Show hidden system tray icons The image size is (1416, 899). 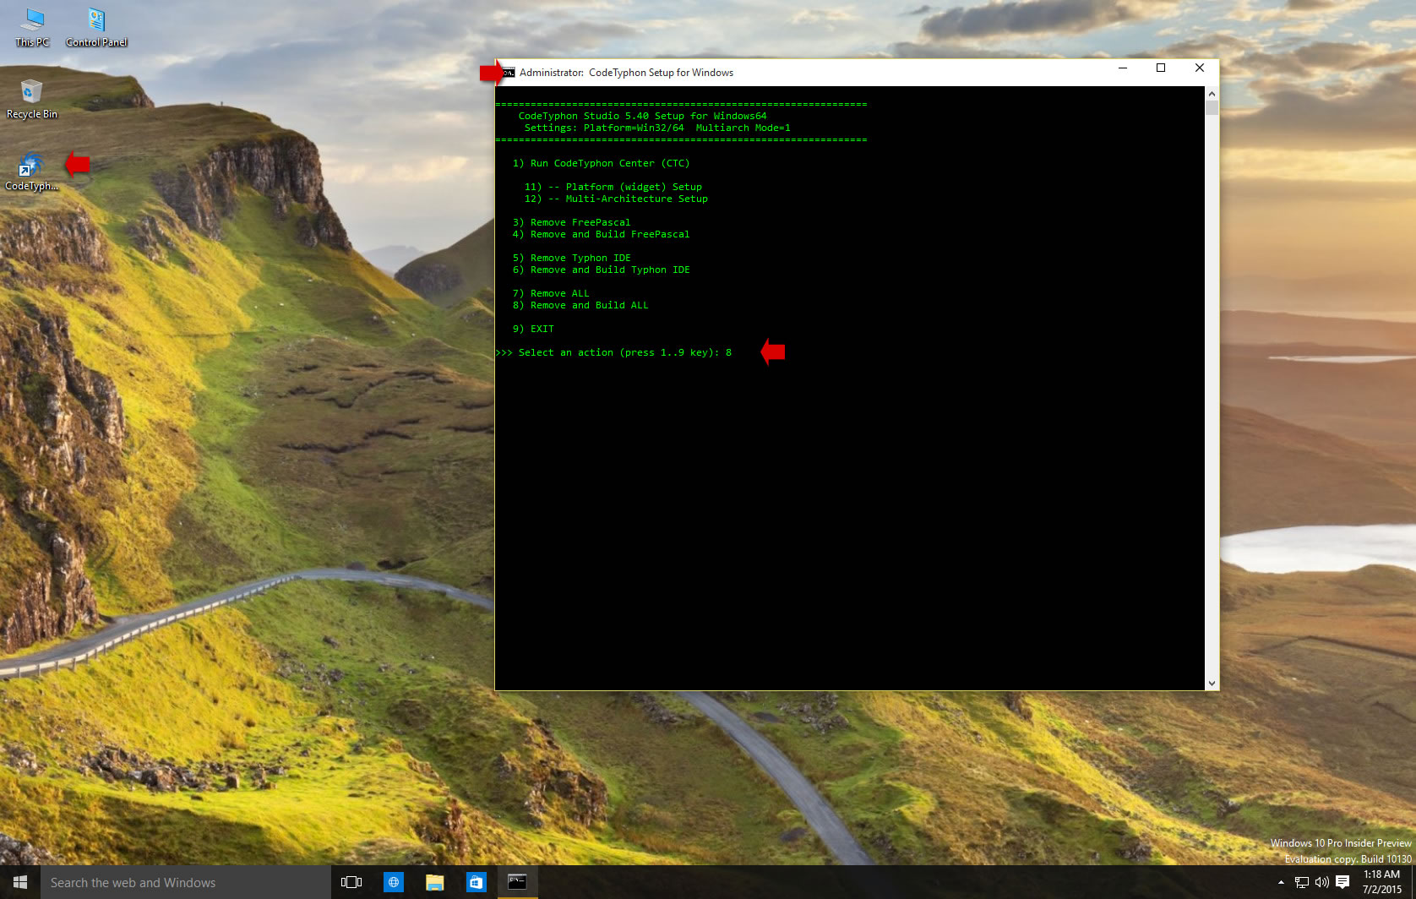click(x=1281, y=882)
